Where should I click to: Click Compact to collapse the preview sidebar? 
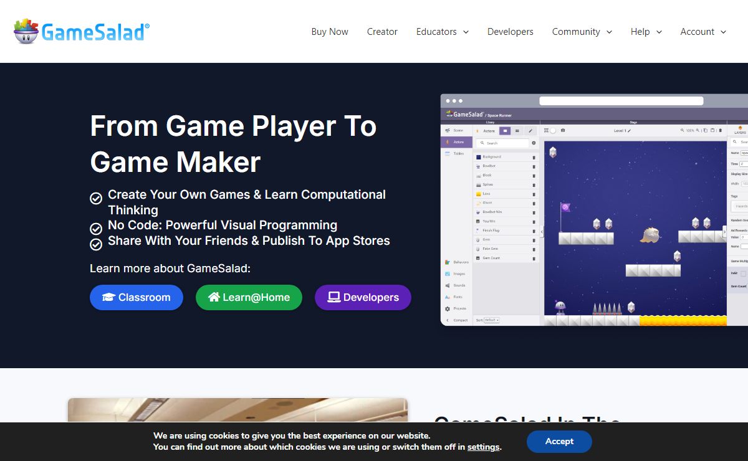click(456, 320)
